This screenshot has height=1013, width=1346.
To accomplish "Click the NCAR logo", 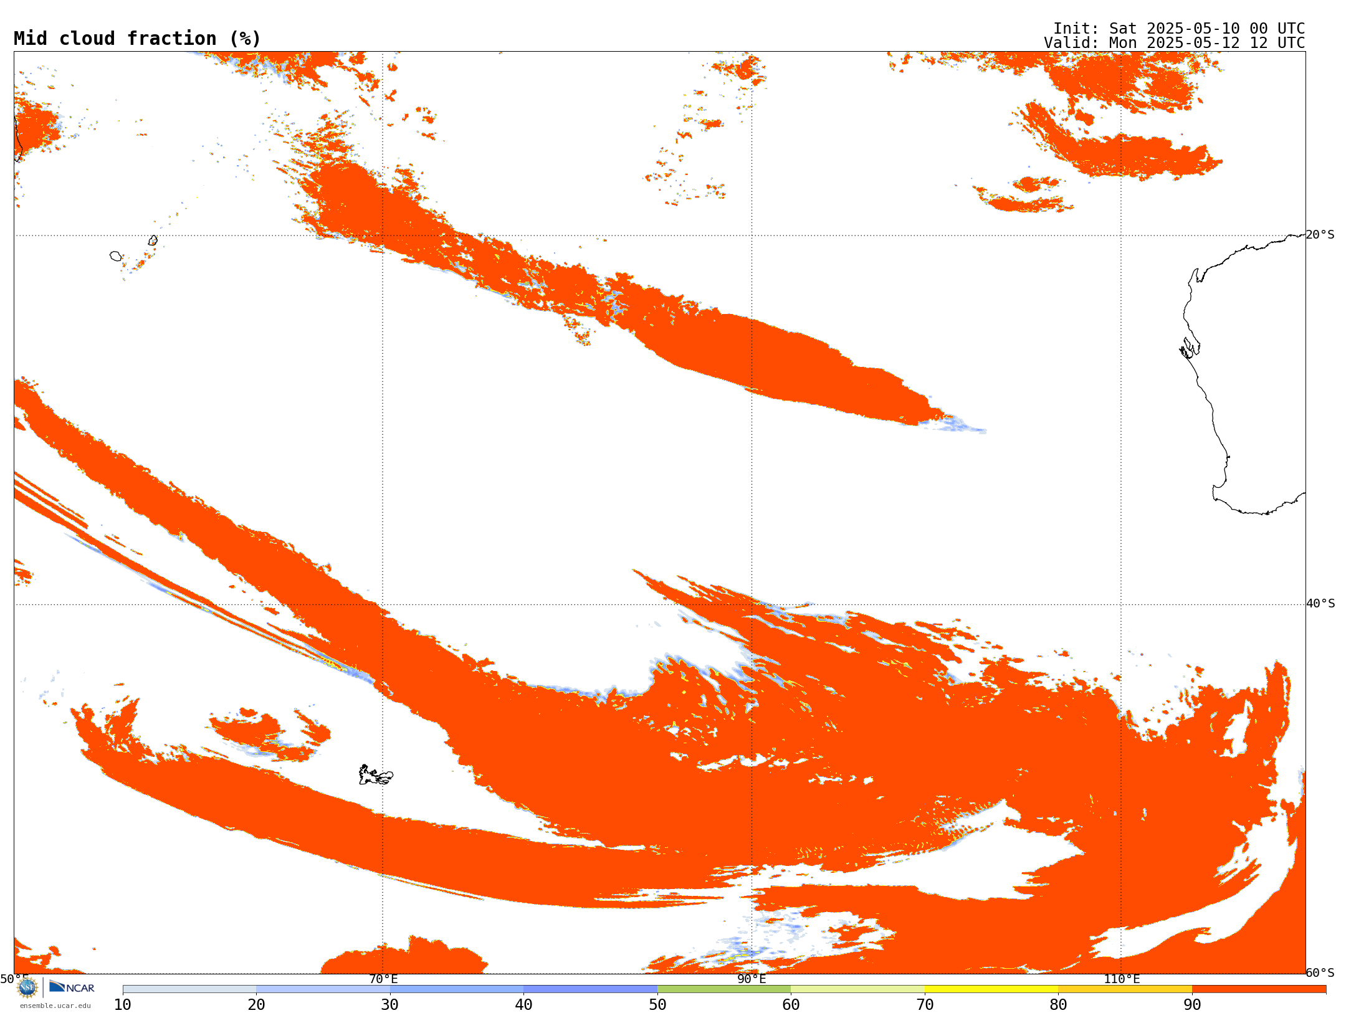I will 72,987.
